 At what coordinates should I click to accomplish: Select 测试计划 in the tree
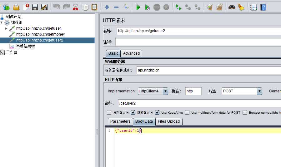click(x=14, y=17)
